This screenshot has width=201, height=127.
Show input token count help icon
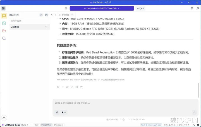124,119
